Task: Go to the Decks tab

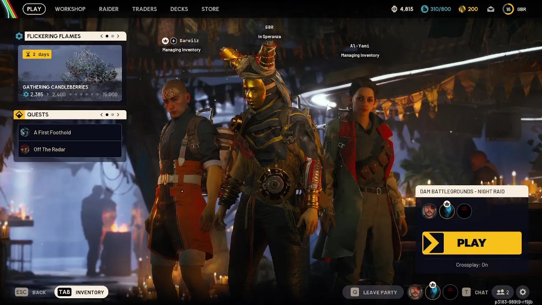Action: (x=179, y=9)
